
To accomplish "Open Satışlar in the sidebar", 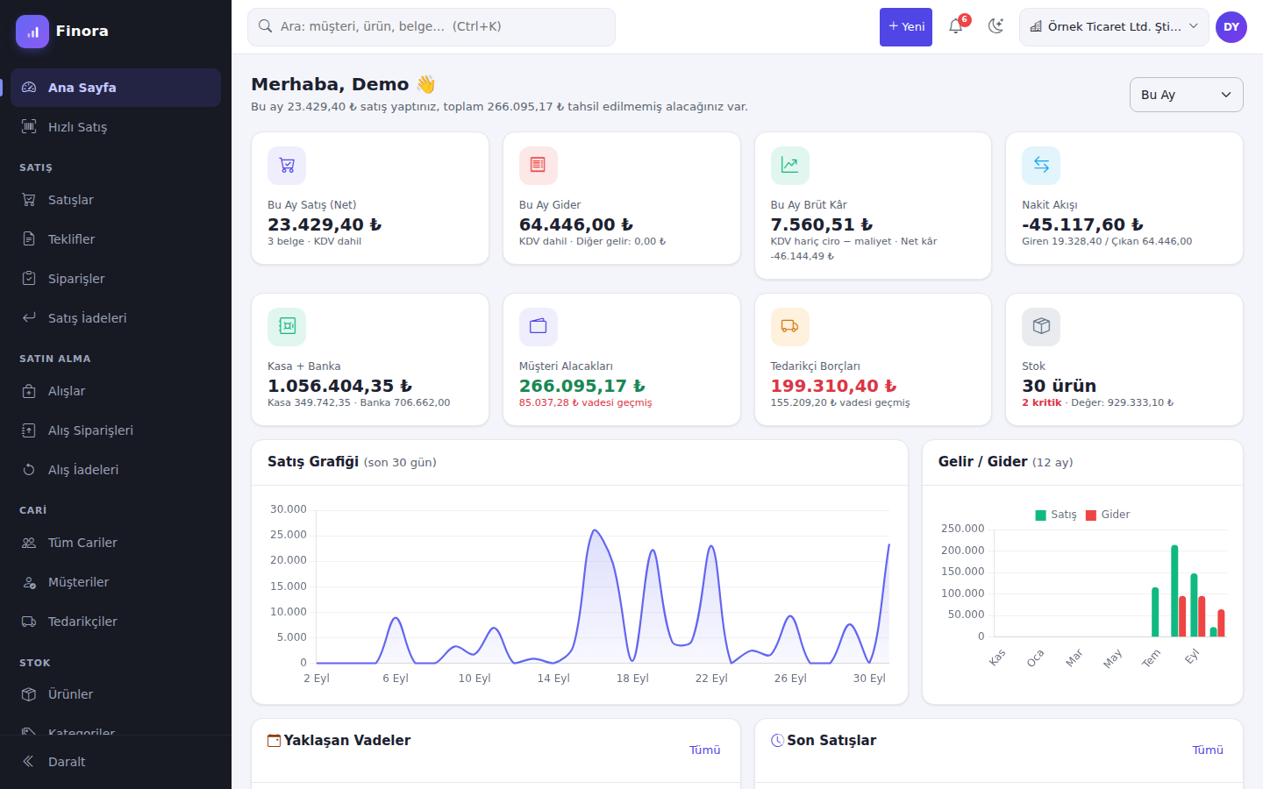I will click(x=116, y=200).
